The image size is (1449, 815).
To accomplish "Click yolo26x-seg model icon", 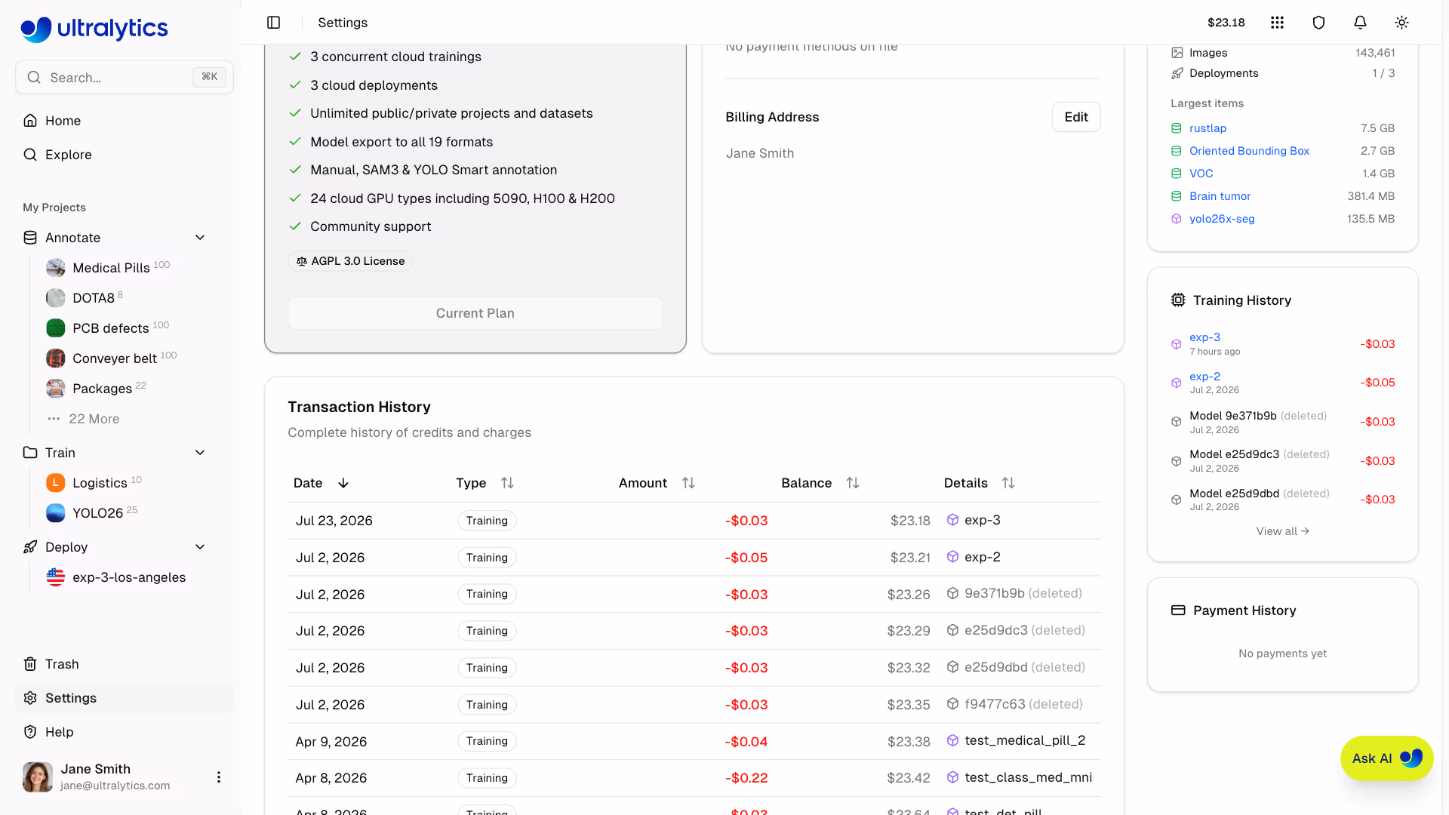I will tap(1177, 219).
